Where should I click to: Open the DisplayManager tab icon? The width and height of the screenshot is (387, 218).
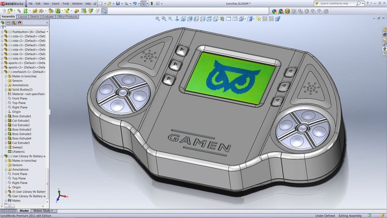coord(19,23)
